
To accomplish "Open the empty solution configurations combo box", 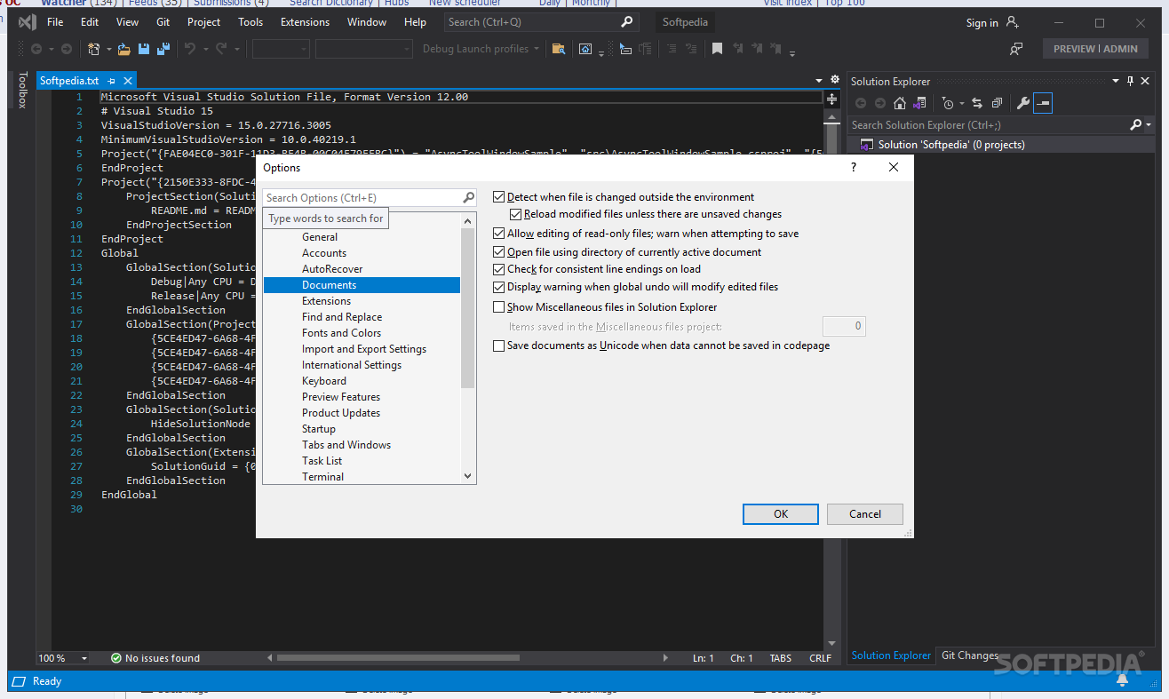I will pos(280,49).
